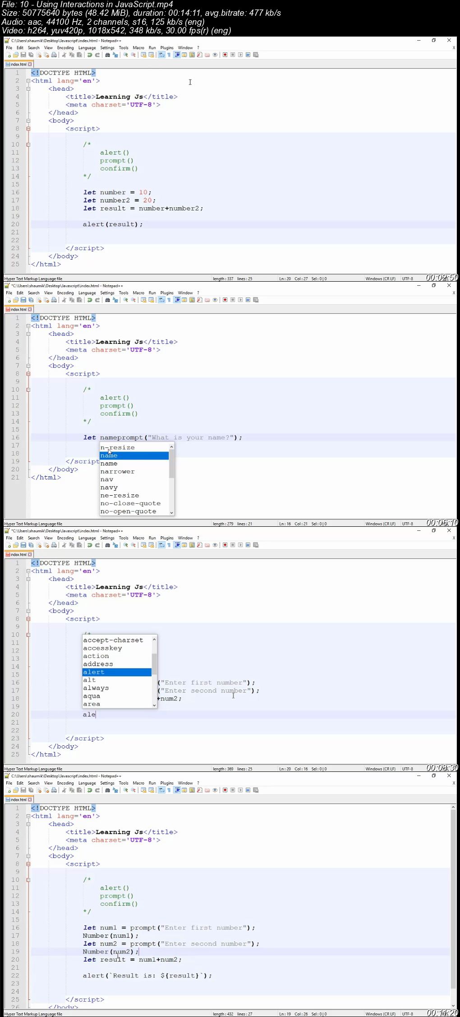Image resolution: width=460 pixels, height=1017 pixels.
Task: Click Cut icon in top Notepad++ frame
Action: [64, 55]
